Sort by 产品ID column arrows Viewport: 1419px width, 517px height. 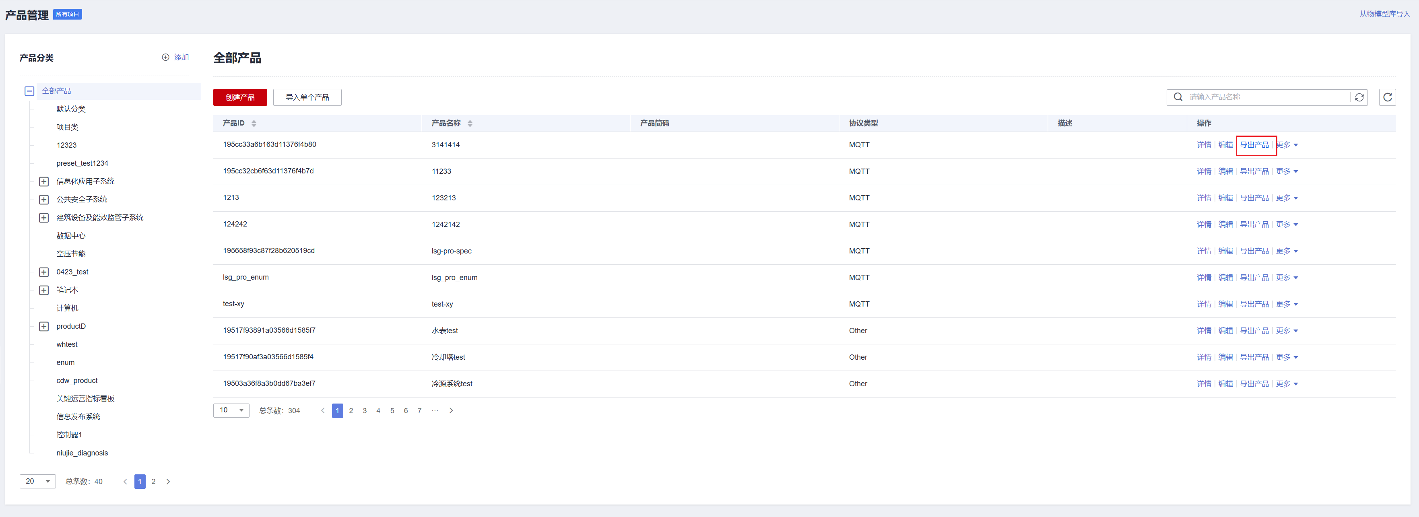tap(254, 124)
